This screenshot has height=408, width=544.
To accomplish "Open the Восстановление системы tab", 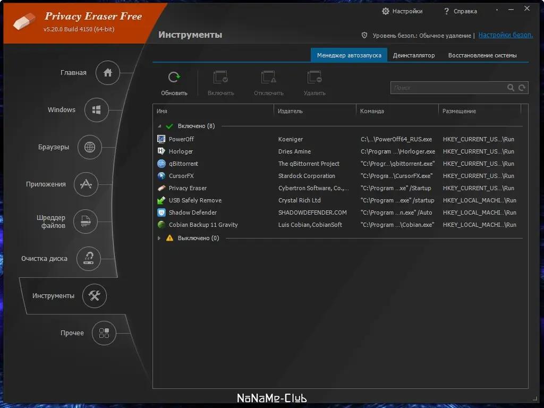I will 484,55.
